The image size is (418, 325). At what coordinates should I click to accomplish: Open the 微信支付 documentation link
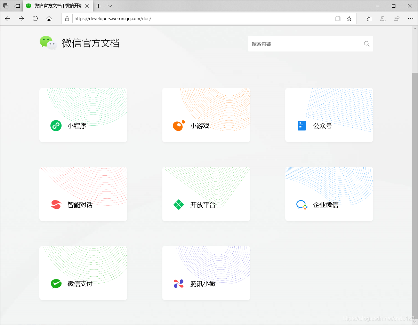pos(83,273)
